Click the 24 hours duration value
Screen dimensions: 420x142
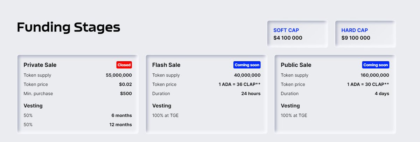pos(251,94)
